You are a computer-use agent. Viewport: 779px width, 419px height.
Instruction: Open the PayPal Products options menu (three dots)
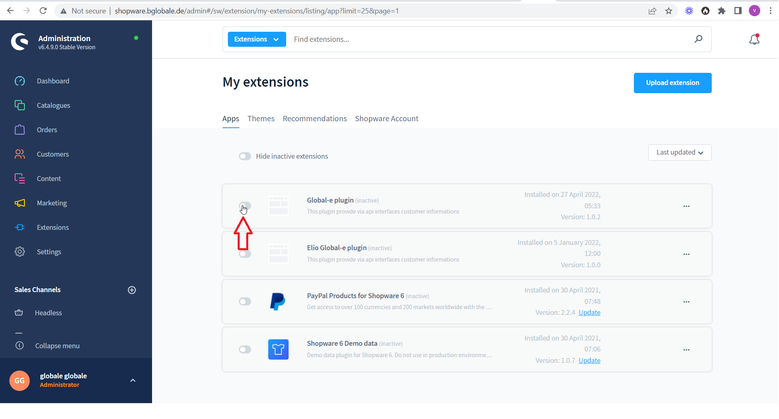click(x=686, y=302)
